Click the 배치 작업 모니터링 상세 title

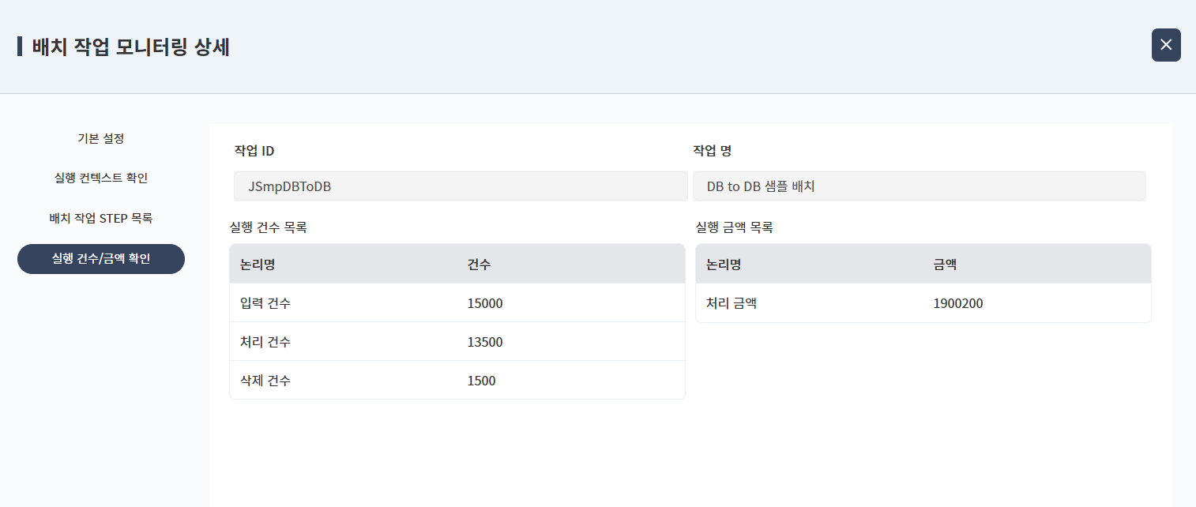pyautogui.click(x=131, y=47)
